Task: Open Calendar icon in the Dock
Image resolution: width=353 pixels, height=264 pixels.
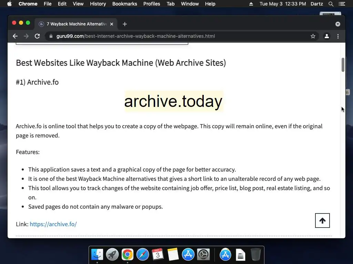Action: click(158, 254)
